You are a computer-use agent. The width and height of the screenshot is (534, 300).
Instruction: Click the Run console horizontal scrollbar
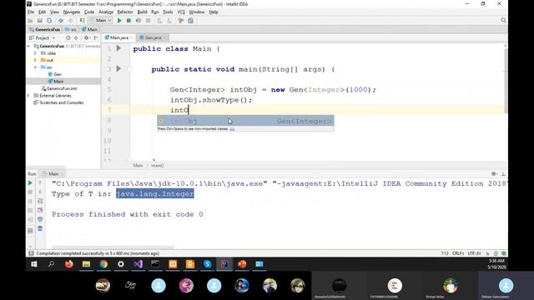click(x=113, y=247)
